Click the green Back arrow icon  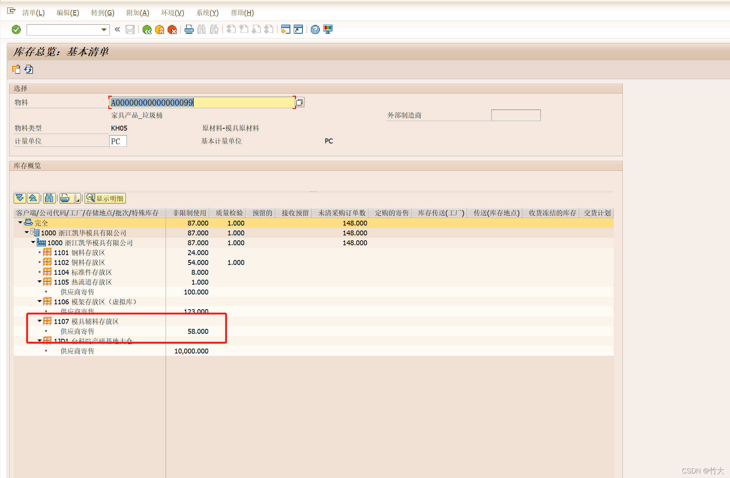pyautogui.click(x=147, y=30)
